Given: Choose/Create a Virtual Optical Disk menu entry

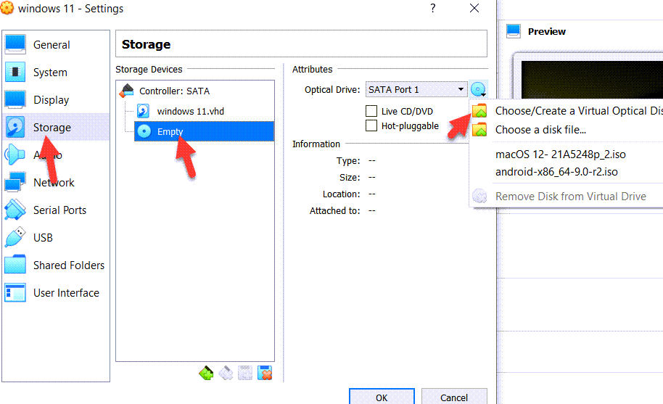Looking at the screenshot, I should 567,111.
